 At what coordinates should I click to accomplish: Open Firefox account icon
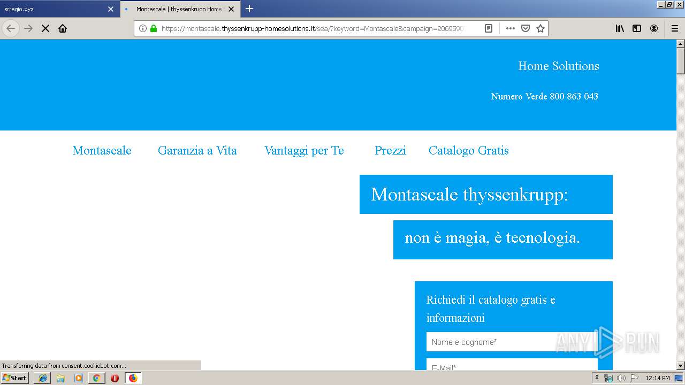[x=654, y=28]
